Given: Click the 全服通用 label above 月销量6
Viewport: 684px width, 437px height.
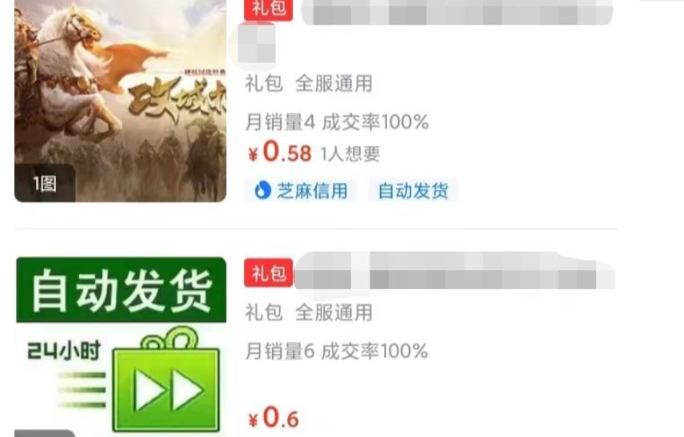Looking at the screenshot, I should [x=334, y=312].
